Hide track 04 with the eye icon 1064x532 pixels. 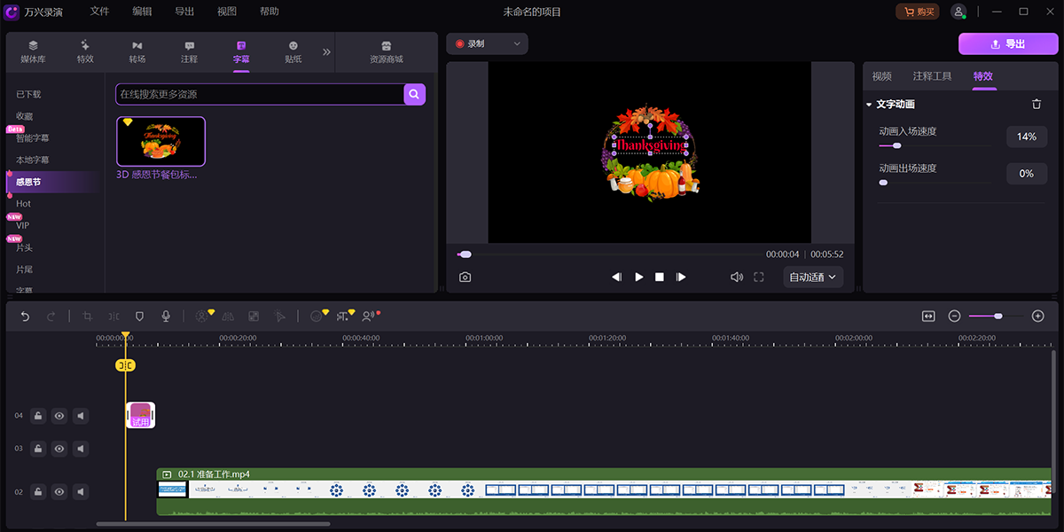click(x=59, y=415)
